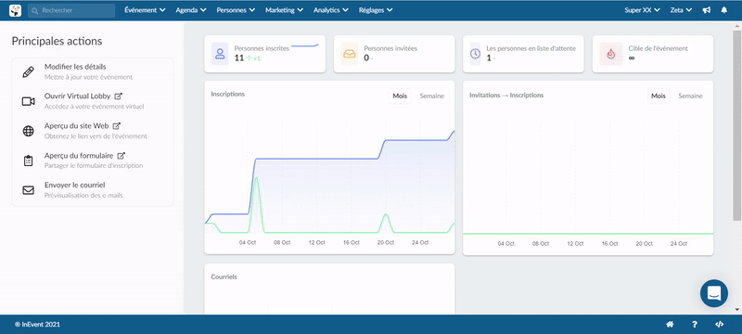Expand the Événement dropdown menu

click(145, 10)
